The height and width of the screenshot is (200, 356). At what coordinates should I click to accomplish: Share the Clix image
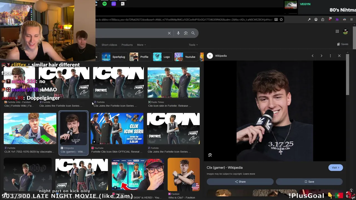pos(240,182)
